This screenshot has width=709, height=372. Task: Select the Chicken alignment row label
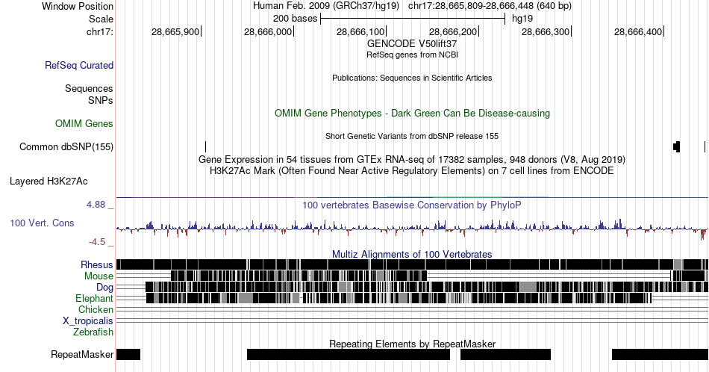[x=96, y=309]
